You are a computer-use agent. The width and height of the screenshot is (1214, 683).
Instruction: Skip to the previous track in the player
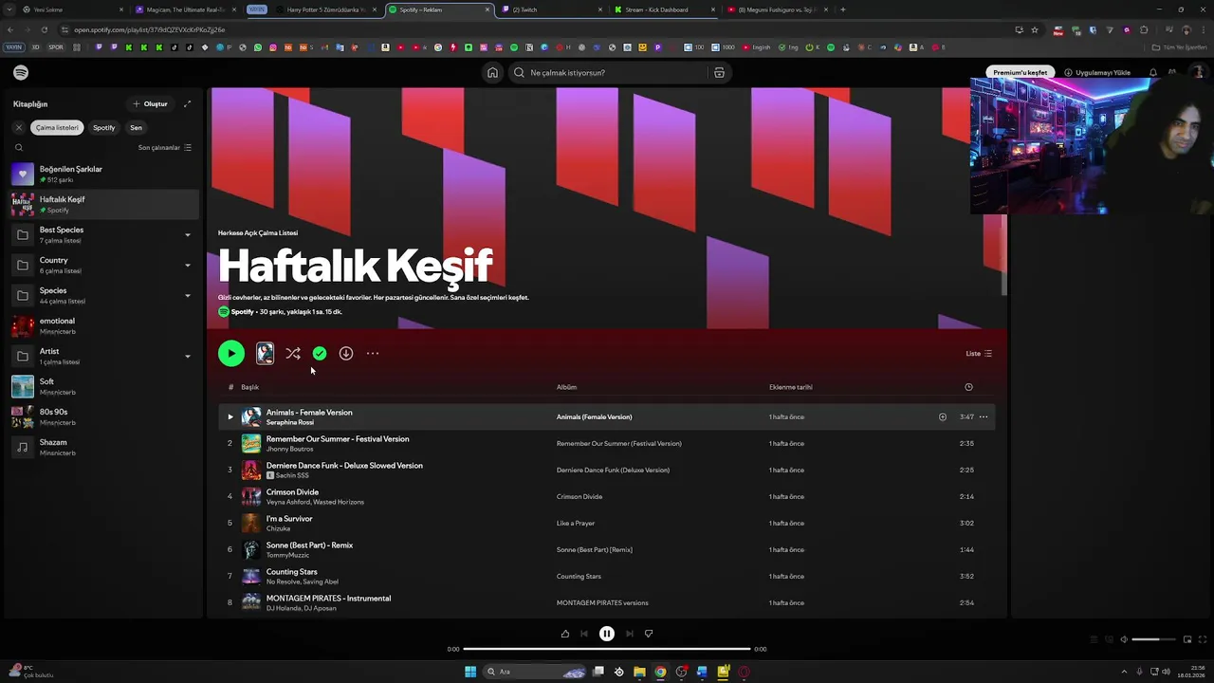point(584,634)
